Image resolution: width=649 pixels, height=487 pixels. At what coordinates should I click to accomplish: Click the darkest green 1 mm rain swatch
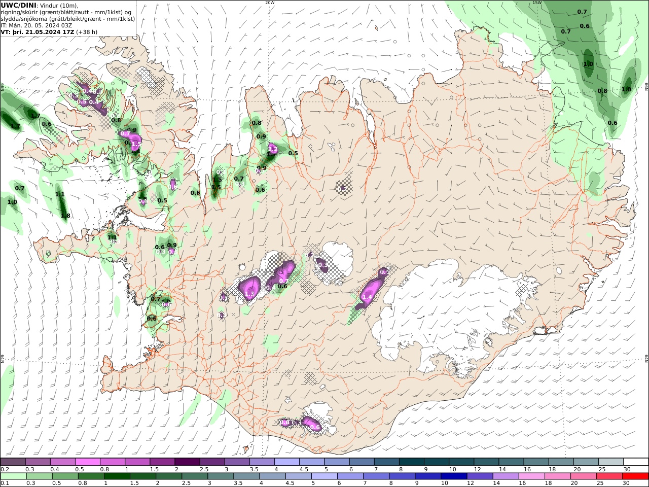click(x=117, y=476)
